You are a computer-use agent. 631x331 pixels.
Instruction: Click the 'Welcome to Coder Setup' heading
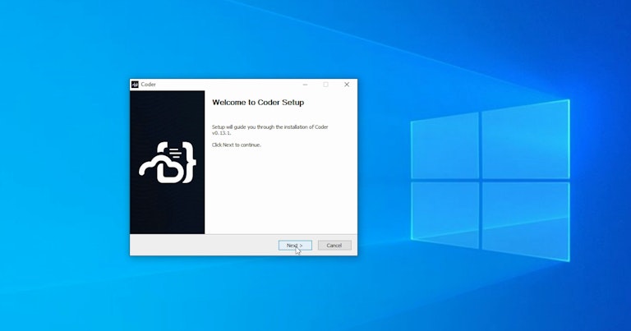pyautogui.click(x=258, y=103)
